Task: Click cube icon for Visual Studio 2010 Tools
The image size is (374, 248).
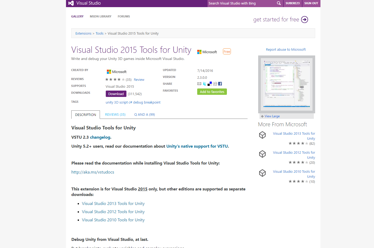Action: tap(262, 173)
